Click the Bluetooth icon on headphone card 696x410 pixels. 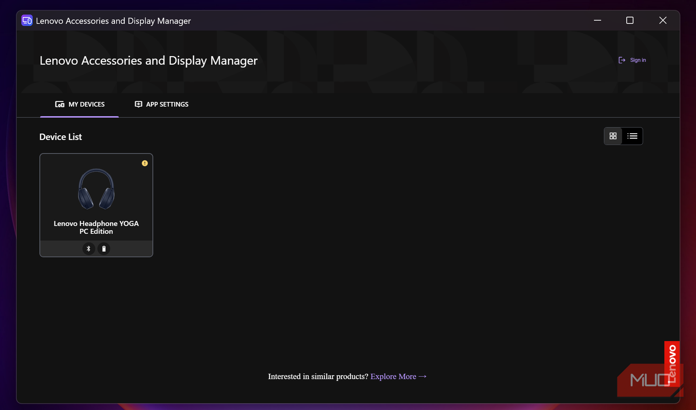(x=89, y=249)
